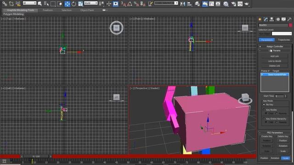This screenshot has height=165, width=294.
Task: Activate the Select and Move tool
Action: [67, 4]
